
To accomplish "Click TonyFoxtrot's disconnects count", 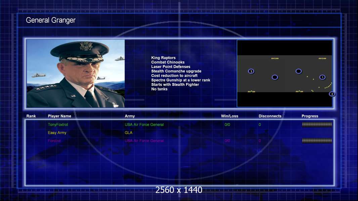I will coord(260,125).
